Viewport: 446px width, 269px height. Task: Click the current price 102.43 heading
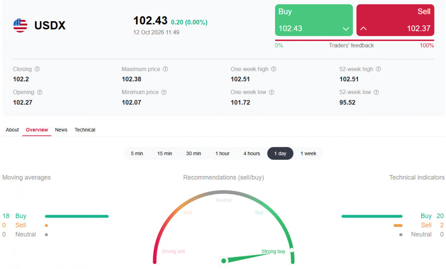[151, 21]
